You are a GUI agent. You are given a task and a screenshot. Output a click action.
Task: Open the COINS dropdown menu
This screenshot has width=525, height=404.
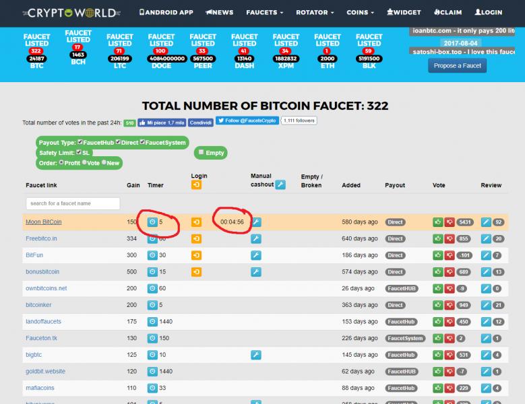361,12
